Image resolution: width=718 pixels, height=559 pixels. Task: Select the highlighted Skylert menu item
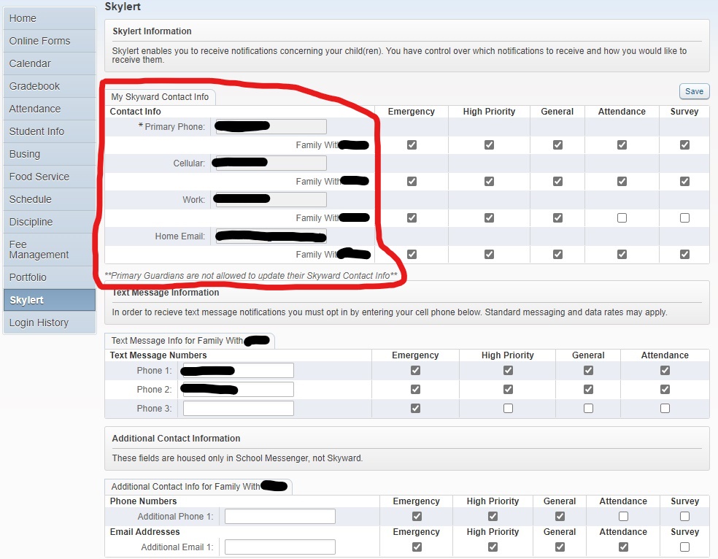50,300
